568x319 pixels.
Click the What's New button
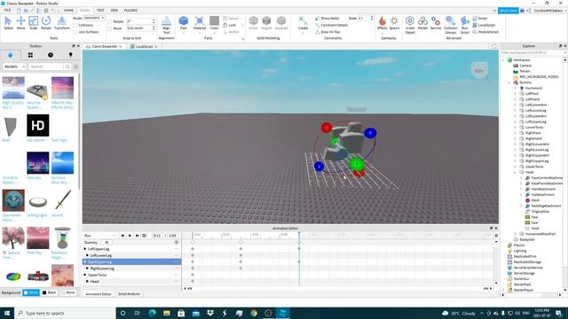pyautogui.click(x=508, y=11)
